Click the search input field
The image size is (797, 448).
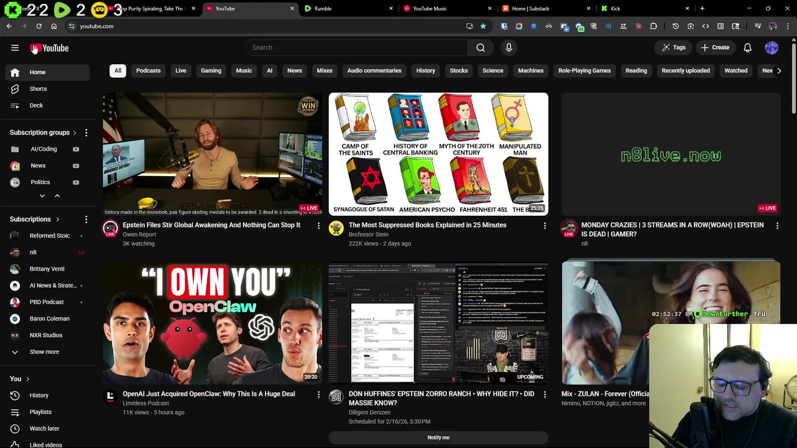coord(356,47)
